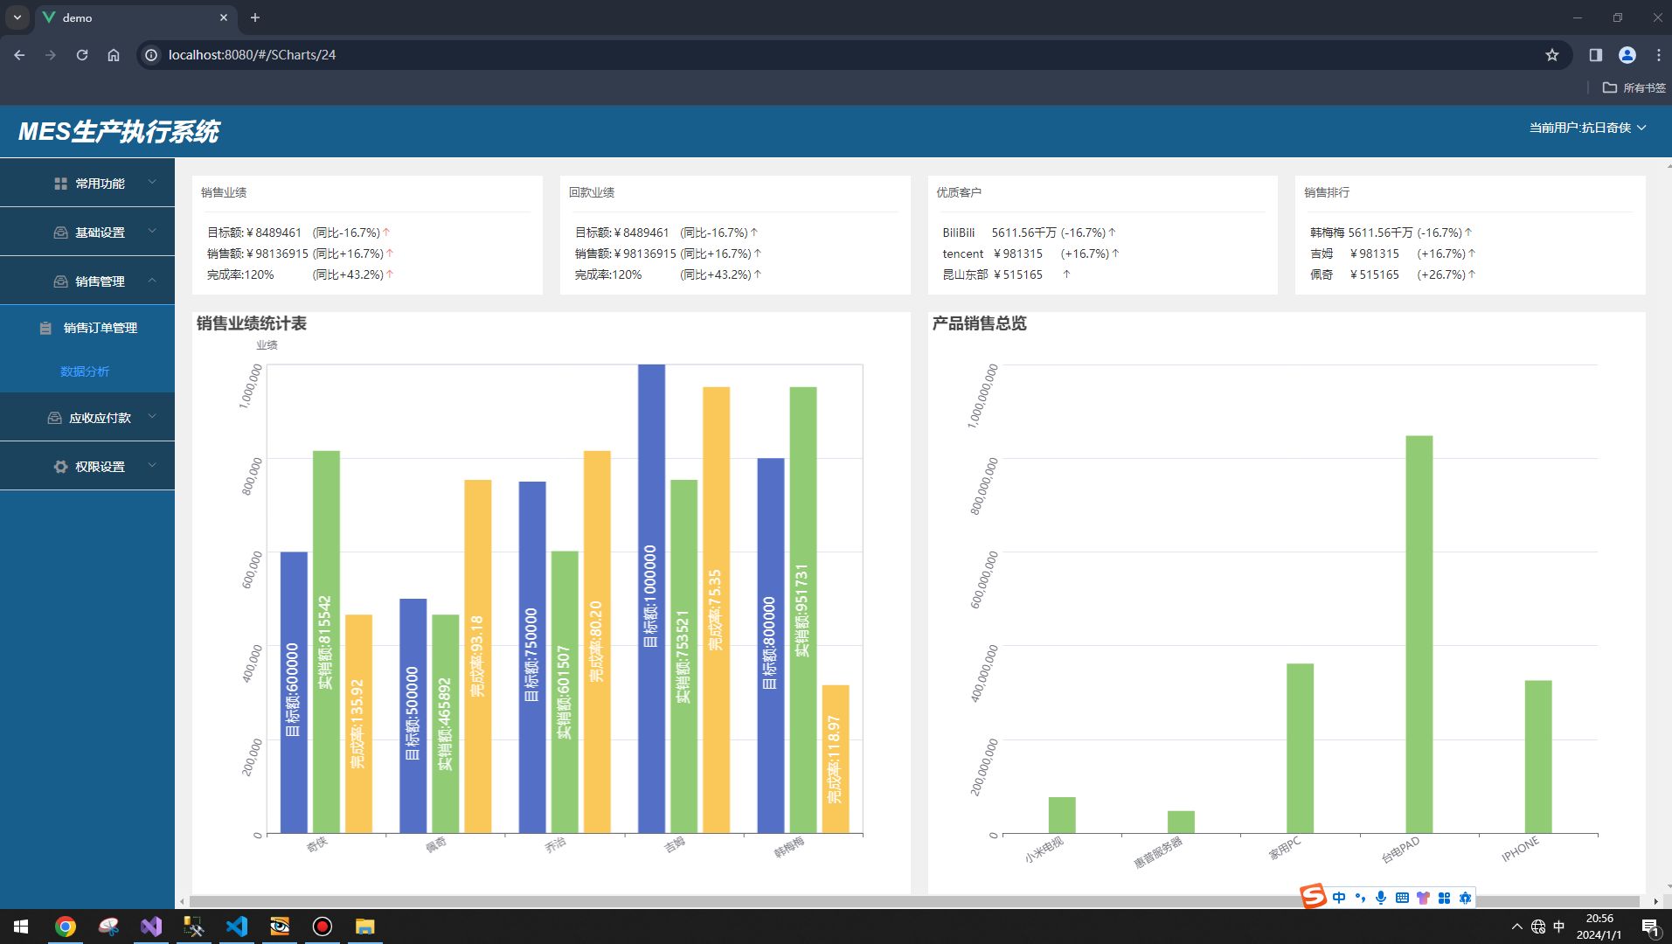
Task: Click the 台电PAD green bar
Action: [1419, 635]
